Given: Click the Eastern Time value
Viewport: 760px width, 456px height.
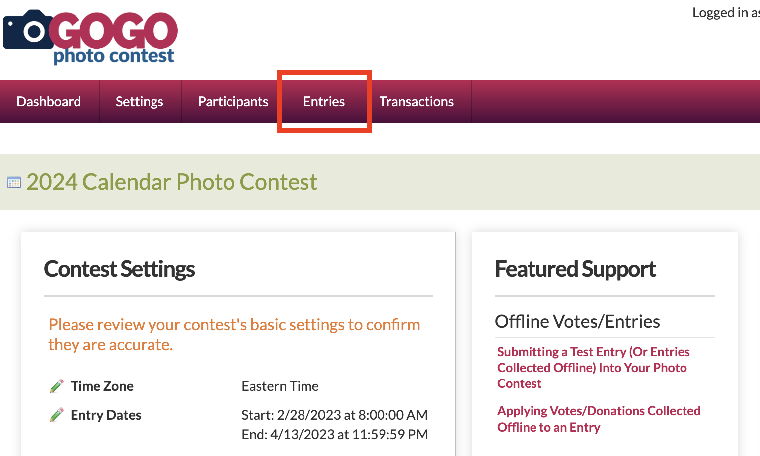Looking at the screenshot, I should 280,386.
